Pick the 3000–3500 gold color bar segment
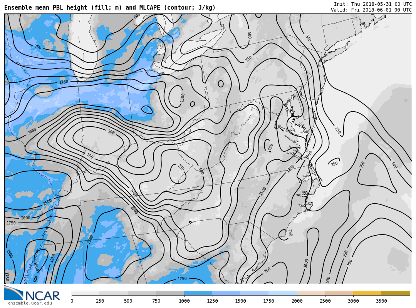 pos(367,293)
